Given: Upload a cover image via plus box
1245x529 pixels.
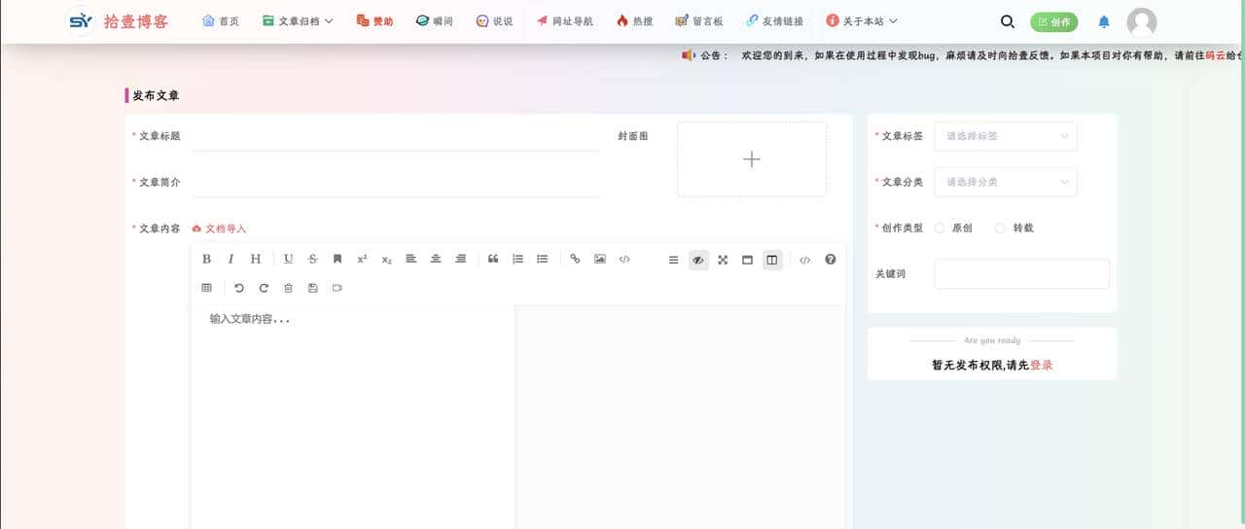Looking at the screenshot, I should click(x=752, y=159).
